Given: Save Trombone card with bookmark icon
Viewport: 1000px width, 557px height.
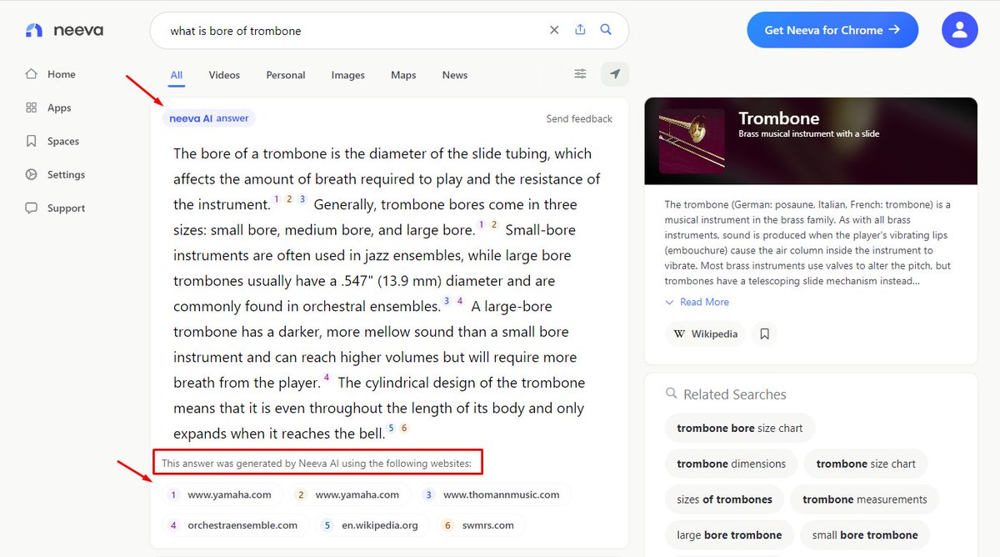Looking at the screenshot, I should 764,334.
